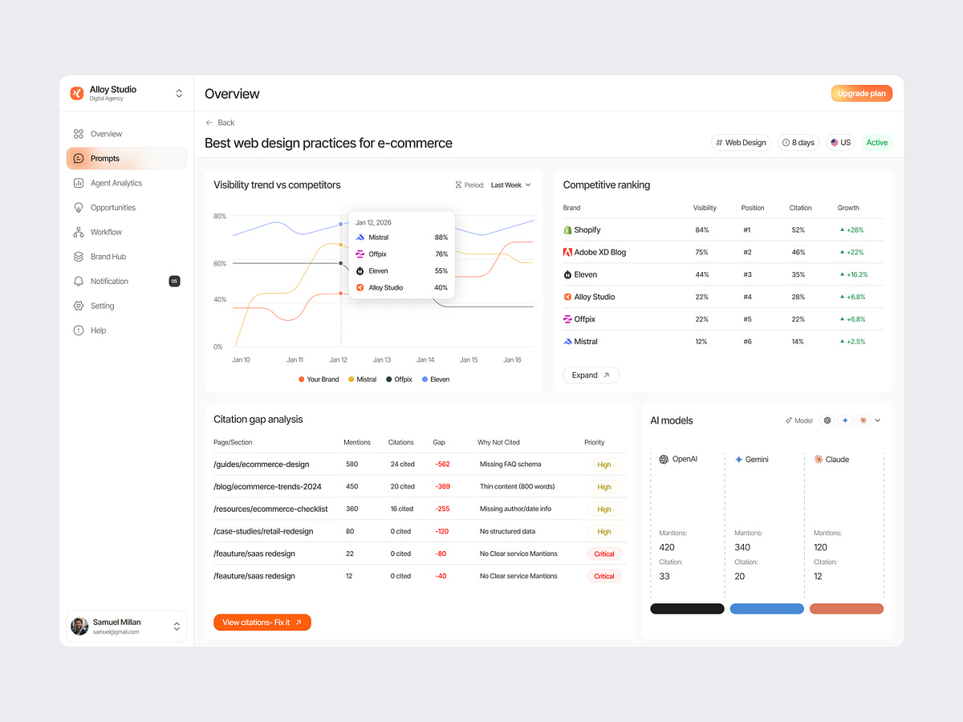Click the Mistral logo in ranking table
This screenshot has height=722, width=963.
click(x=567, y=342)
